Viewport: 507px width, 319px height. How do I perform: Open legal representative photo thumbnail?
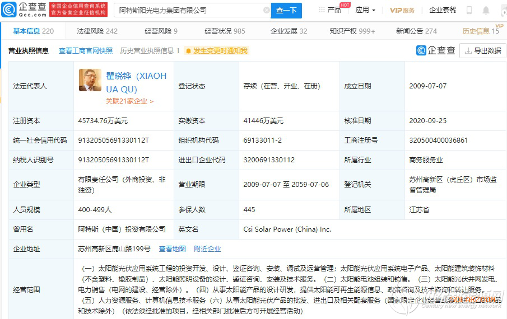90,79
